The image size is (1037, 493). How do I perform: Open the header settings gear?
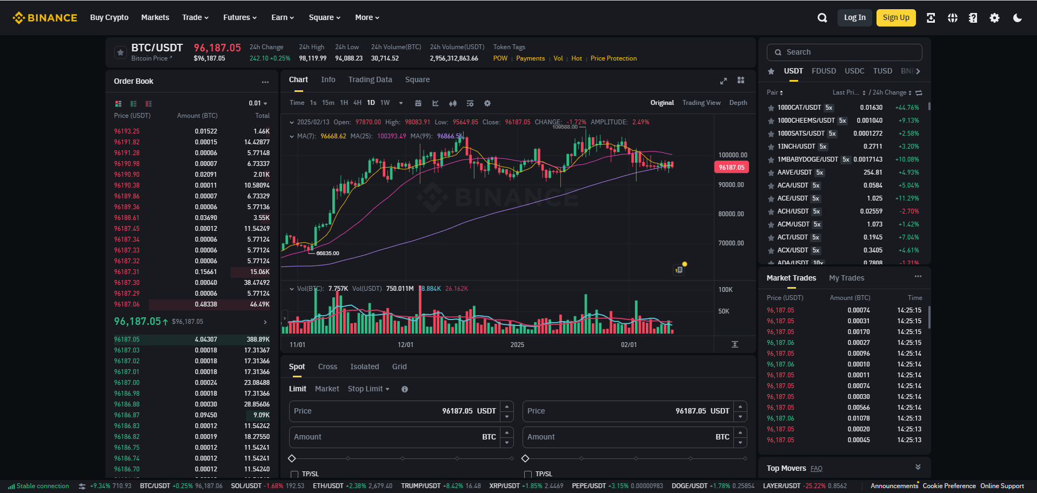click(x=994, y=18)
